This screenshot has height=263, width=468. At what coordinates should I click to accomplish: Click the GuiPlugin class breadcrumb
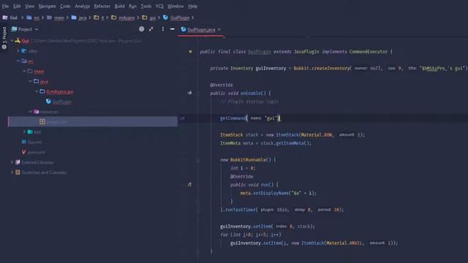[180, 18]
